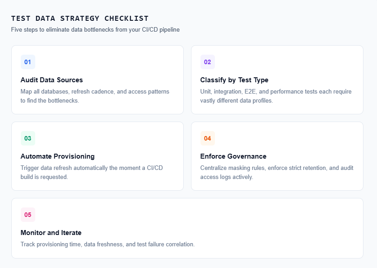This screenshot has height=268, width=377.
Task: Click empty space right of the 01 badge
Action: (x=104, y=62)
